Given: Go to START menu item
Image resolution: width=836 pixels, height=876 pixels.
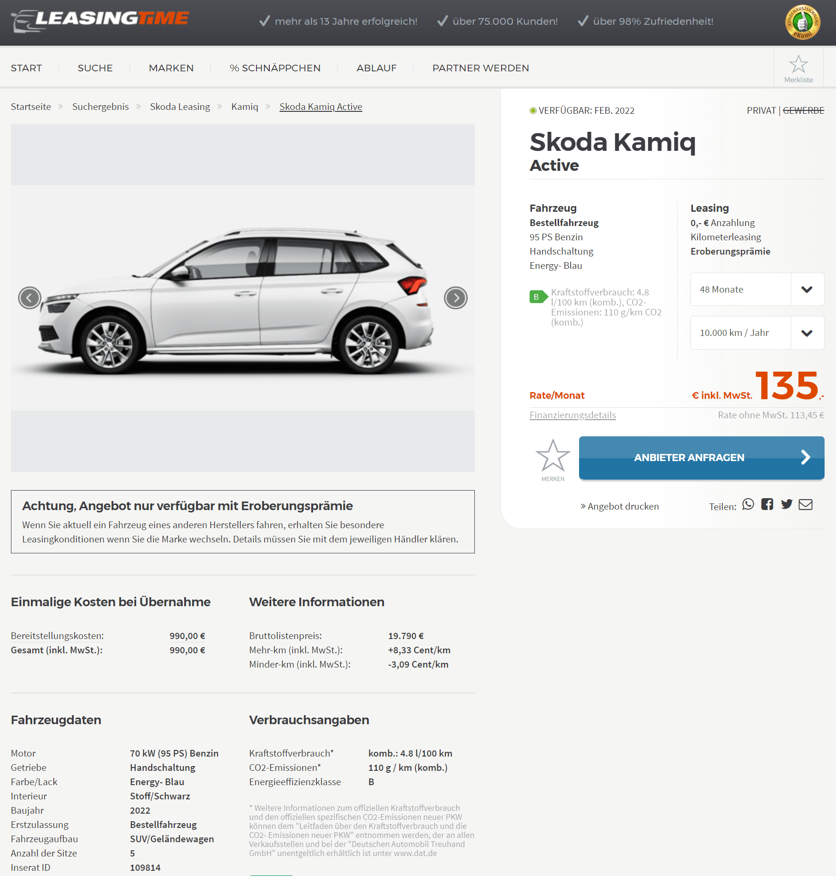Looking at the screenshot, I should point(26,68).
